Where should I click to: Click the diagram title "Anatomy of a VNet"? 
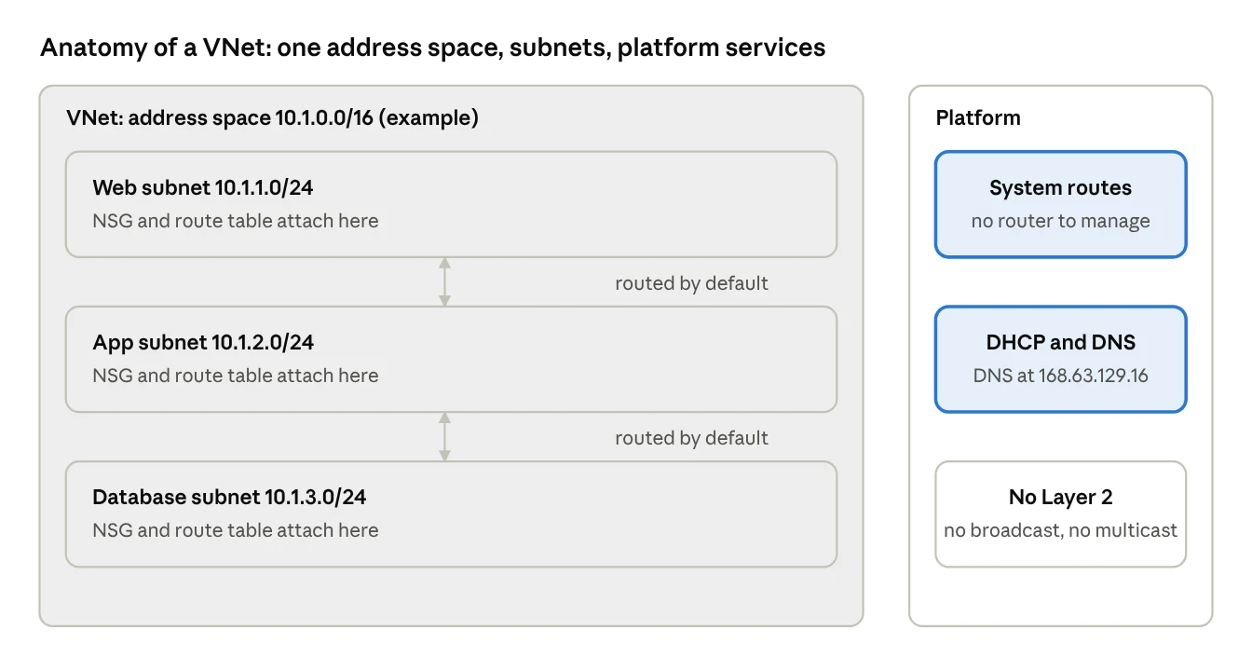[433, 48]
